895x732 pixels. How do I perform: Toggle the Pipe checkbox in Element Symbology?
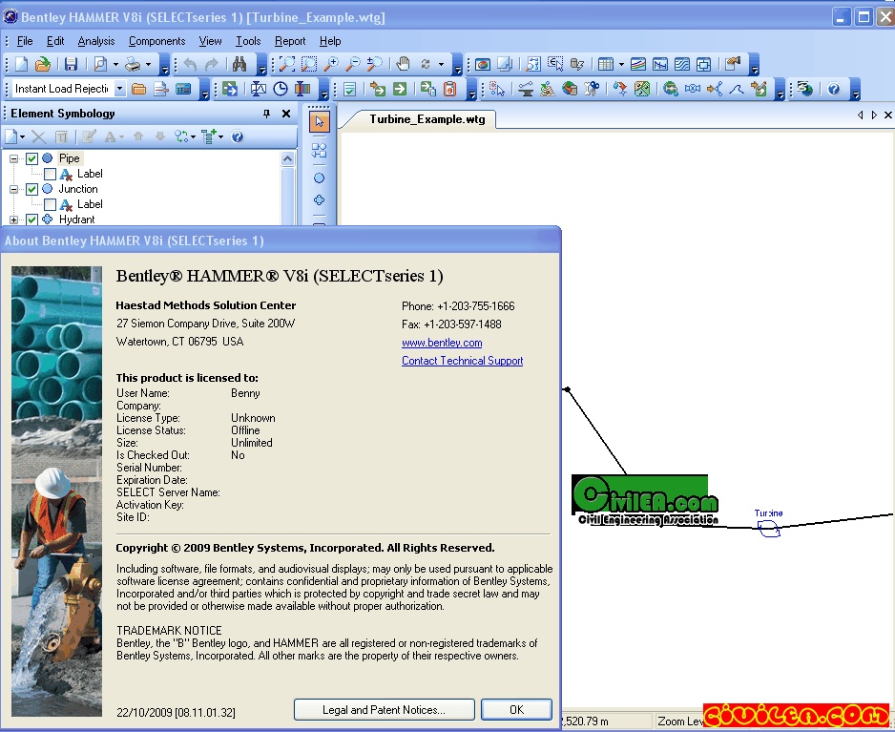point(32,158)
